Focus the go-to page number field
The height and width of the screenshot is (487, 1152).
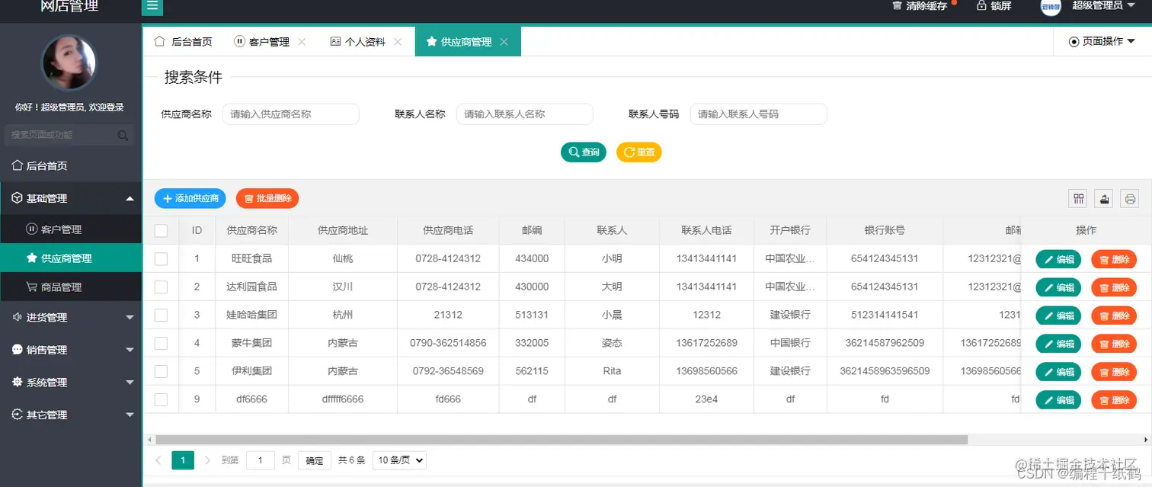(x=261, y=460)
